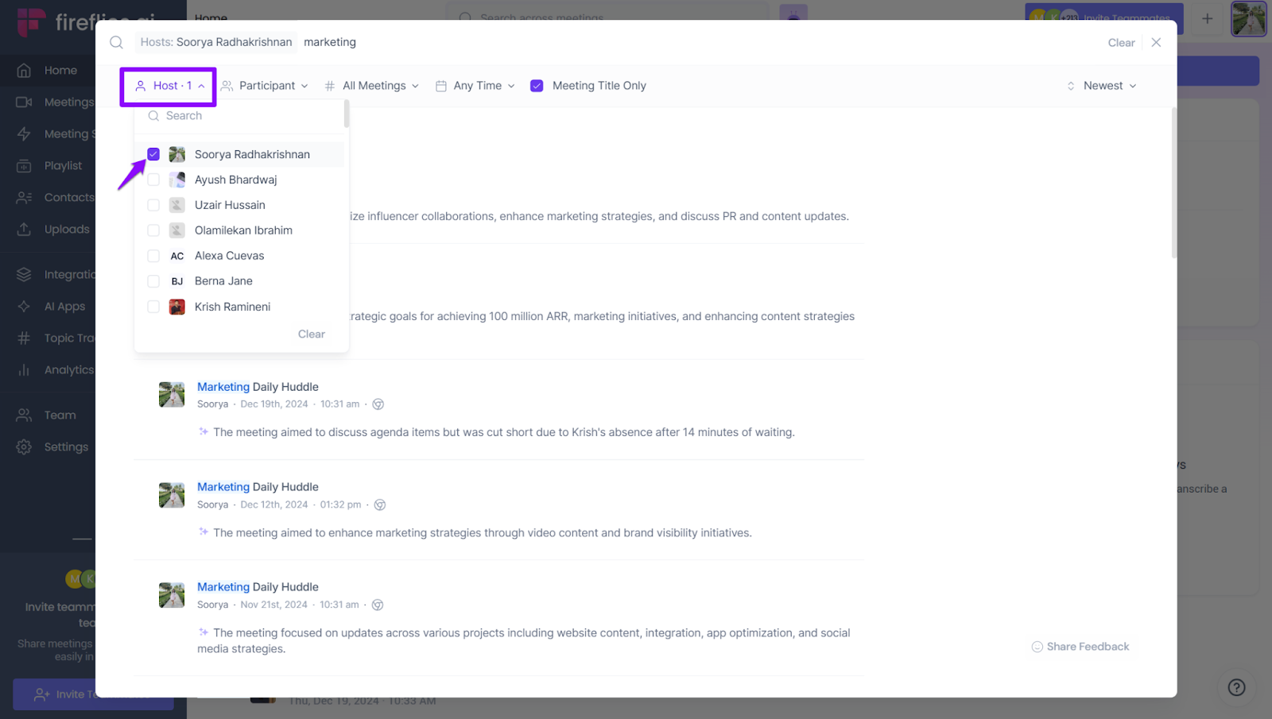Check the Krish Ramineni host checkbox
The height and width of the screenshot is (719, 1272).
tap(153, 307)
